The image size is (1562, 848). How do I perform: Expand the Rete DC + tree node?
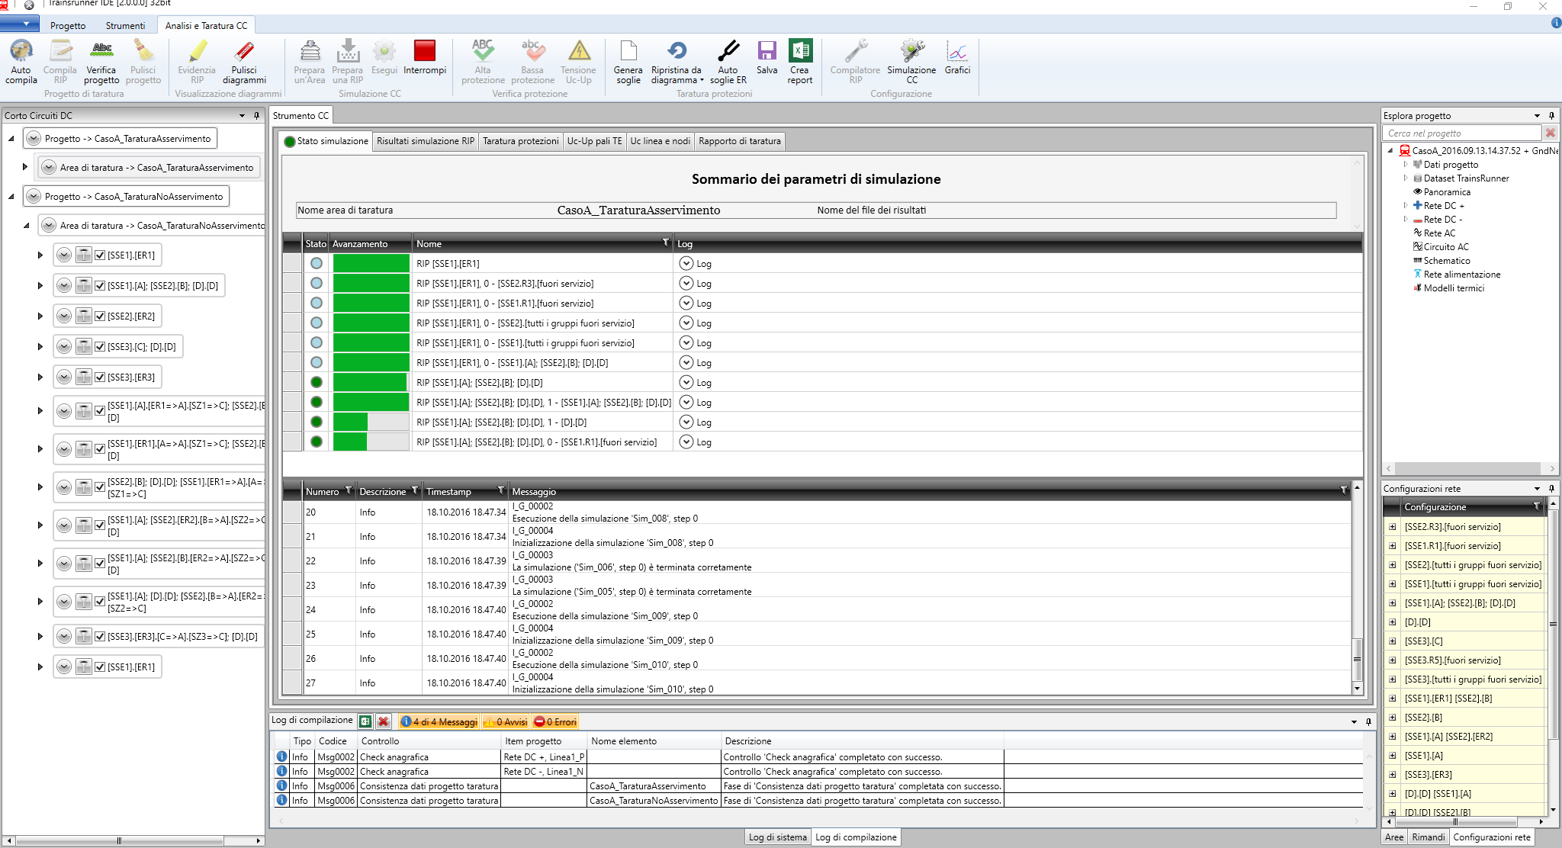tap(1406, 205)
